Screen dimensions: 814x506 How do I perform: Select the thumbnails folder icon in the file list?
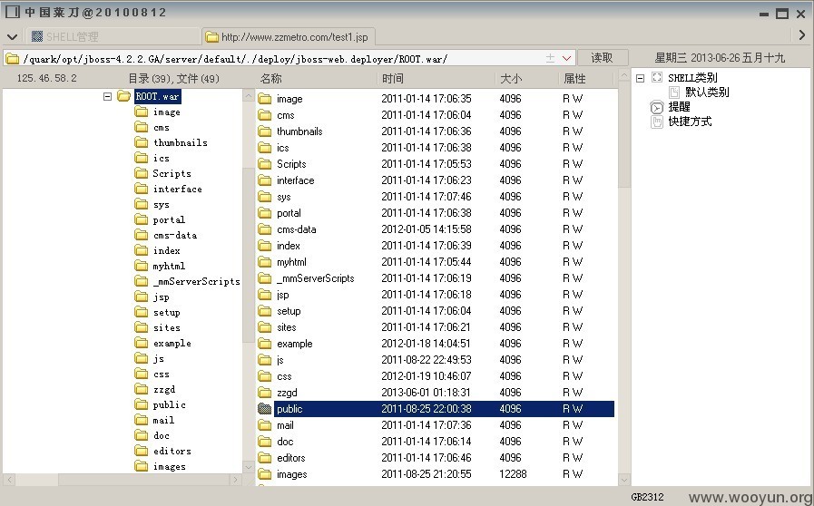[x=265, y=131]
